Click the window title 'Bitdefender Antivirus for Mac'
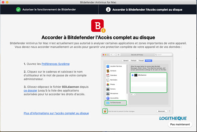This screenshot has height=132, width=197. click(x=98, y=2)
